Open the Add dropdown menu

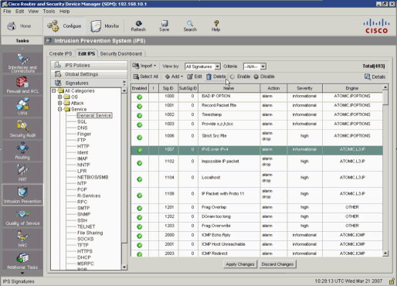pyautogui.click(x=174, y=77)
